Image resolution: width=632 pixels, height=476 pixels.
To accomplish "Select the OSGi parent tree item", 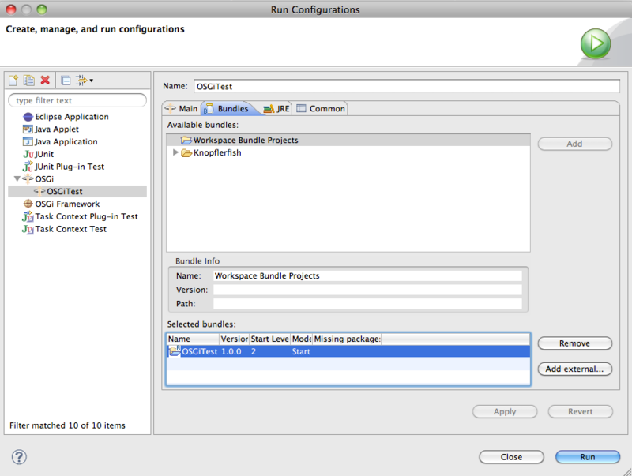I will tap(44, 179).
